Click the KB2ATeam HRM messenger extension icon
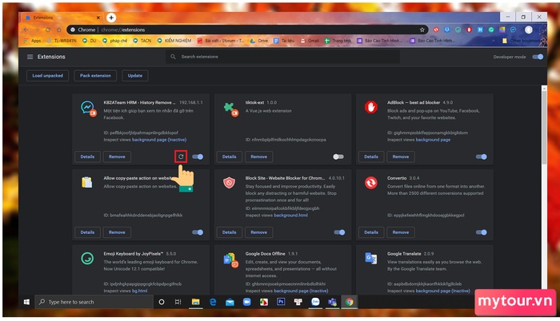 pos(88,108)
